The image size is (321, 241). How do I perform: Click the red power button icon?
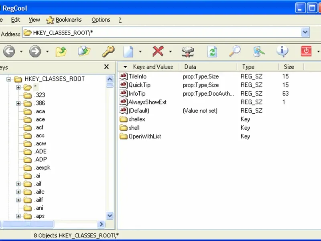306,51
